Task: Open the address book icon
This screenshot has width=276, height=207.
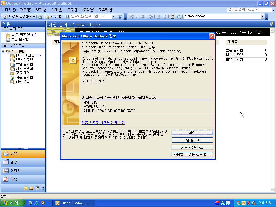Action: point(67,17)
